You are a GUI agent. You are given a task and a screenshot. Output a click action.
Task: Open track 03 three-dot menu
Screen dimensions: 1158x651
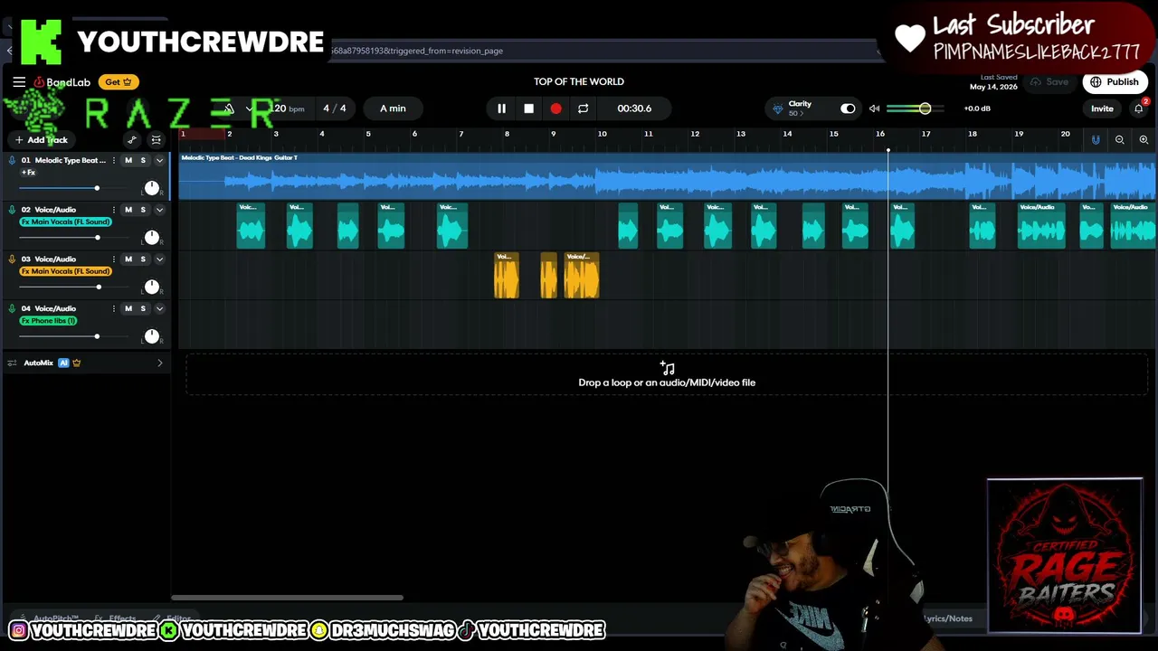(x=113, y=259)
